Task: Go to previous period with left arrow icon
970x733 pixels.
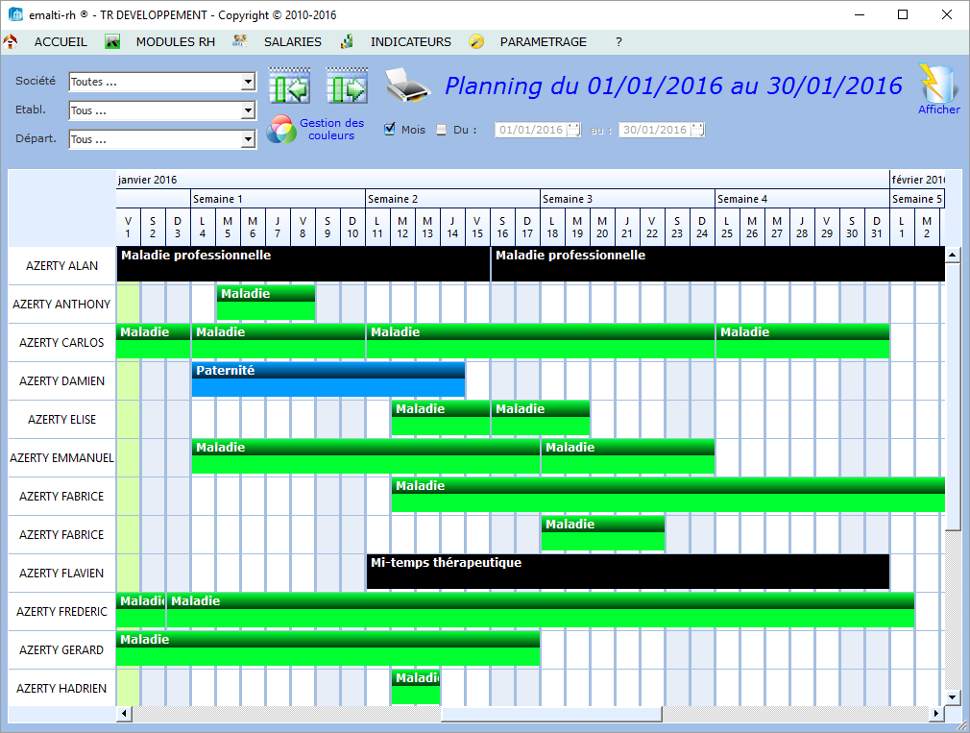Action: [289, 86]
